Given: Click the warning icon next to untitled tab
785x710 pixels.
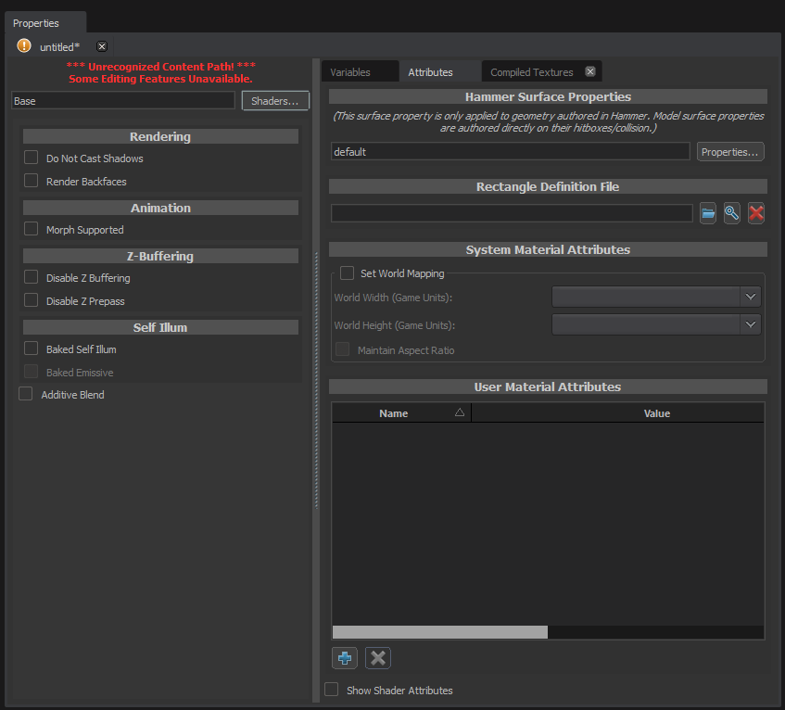Looking at the screenshot, I should pos(23,45).
